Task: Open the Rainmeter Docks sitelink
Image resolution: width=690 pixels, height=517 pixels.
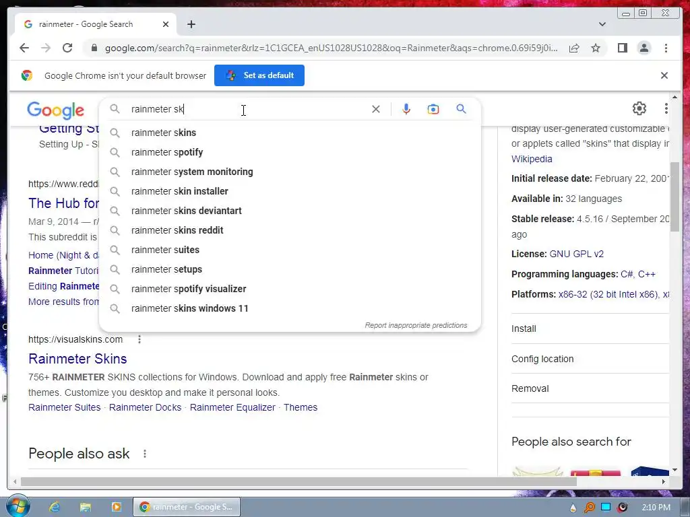Action: point(146,407)
